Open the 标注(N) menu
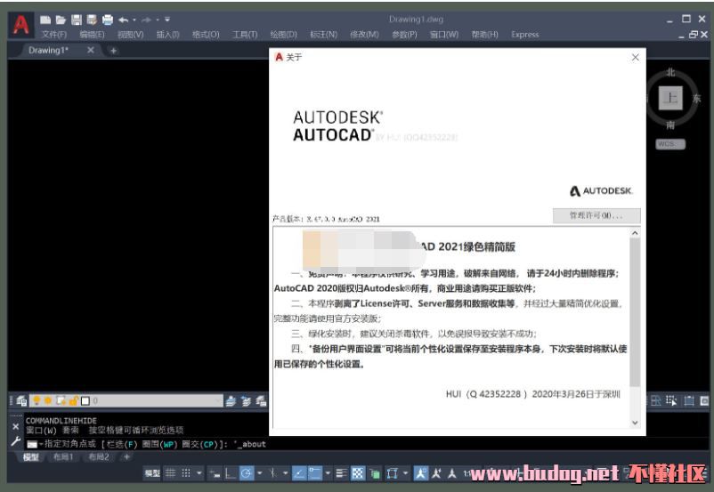714x492 pixels. pyautogui.click(x=323, y=35)
